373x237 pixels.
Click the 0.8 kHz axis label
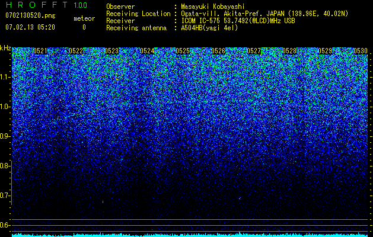coord(5,166)
